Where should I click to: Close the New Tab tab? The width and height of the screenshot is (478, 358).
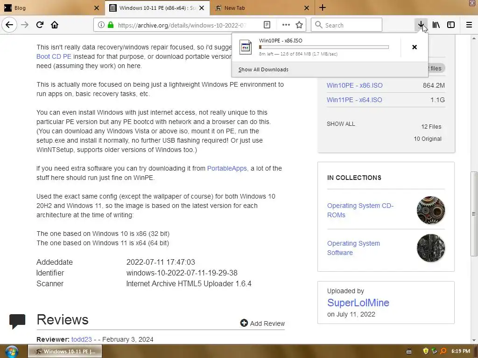(x=307, y=8)
